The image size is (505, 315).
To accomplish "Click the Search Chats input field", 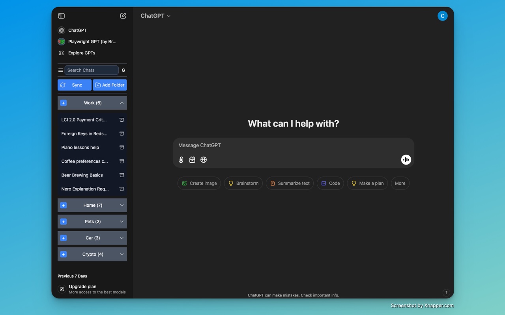I will [x=92, y=70].
